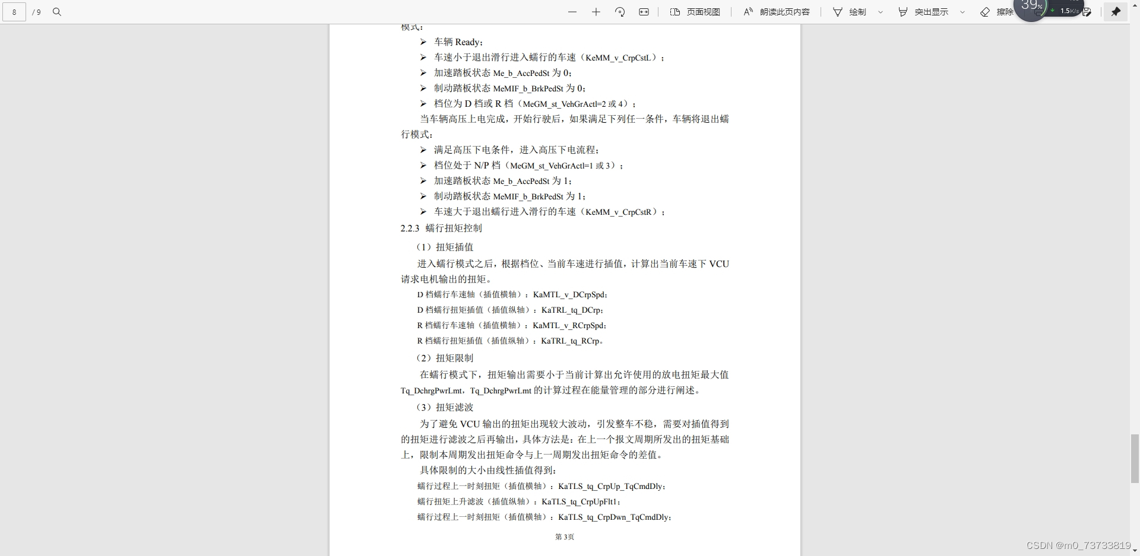The height and width of the screenshot is (556, 1140).
Task: Select the 擦除 eraser tool
Action: point(997,12)
